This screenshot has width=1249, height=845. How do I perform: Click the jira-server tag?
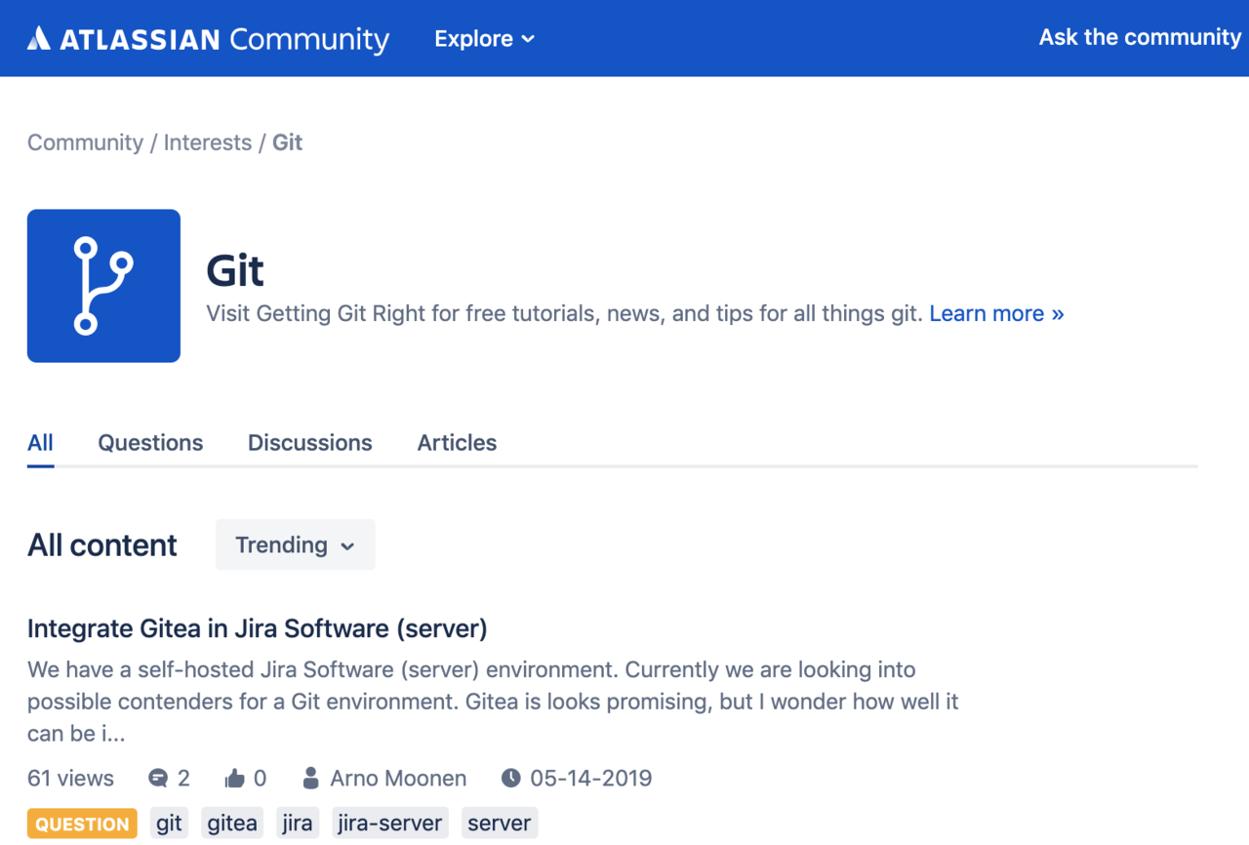click(x=390, y=824)
